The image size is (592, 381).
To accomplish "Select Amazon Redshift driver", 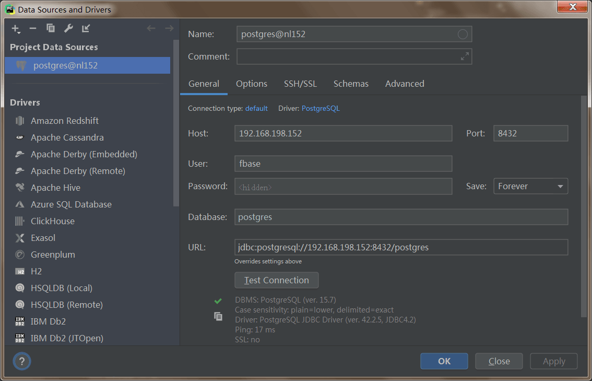I will 88,121.
